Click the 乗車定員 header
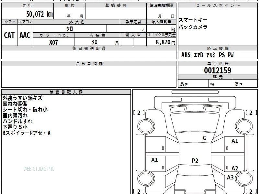 [133, 22]
